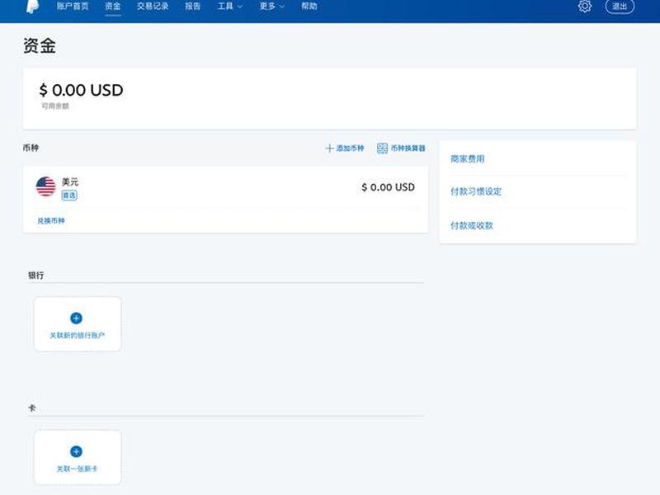Image resolution: width=660 pixels, height=495 pixels.
Task: Open 付款习惯设定 link
Action: [476, 191]
